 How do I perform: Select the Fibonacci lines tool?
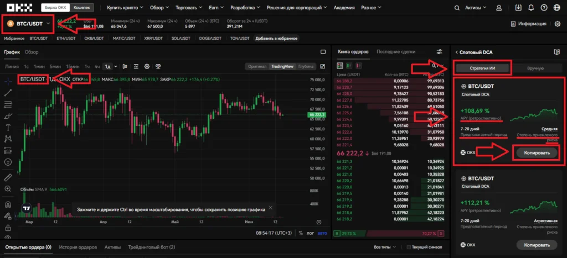click(x=8, y=104)
